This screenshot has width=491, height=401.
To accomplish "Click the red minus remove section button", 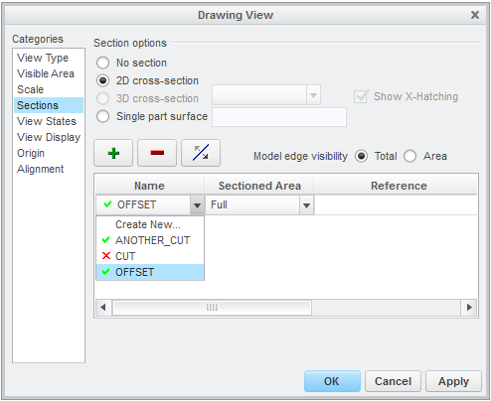I will click(x=157, y=153).
